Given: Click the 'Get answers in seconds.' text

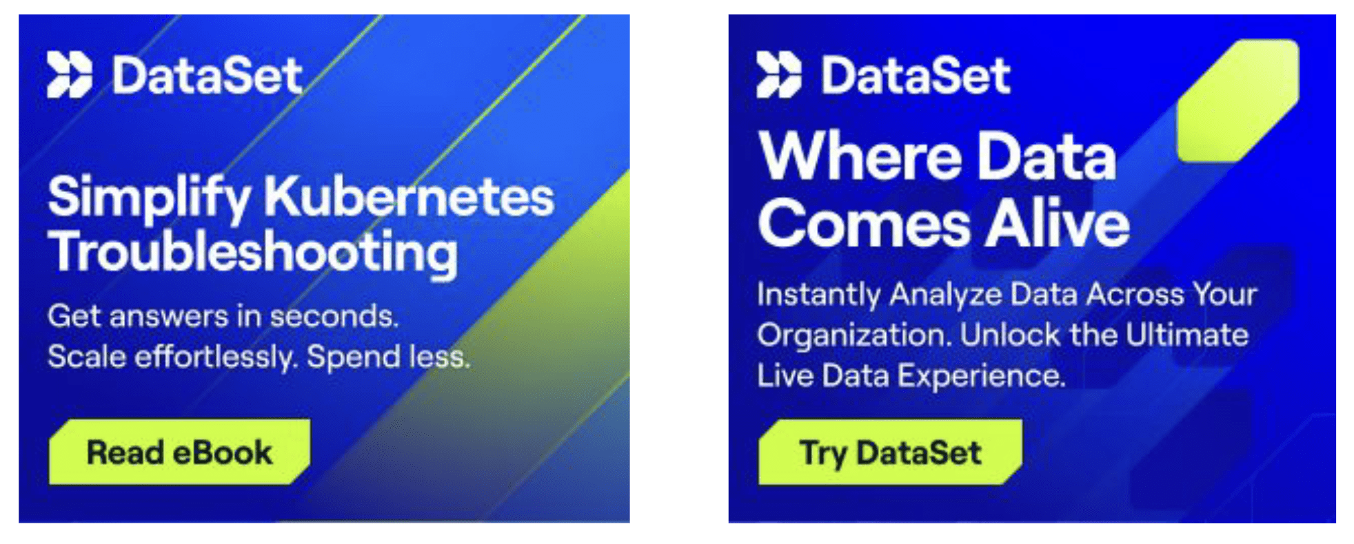Looking at the screenshot, I should pyautogui.click(x=223, y=316).
